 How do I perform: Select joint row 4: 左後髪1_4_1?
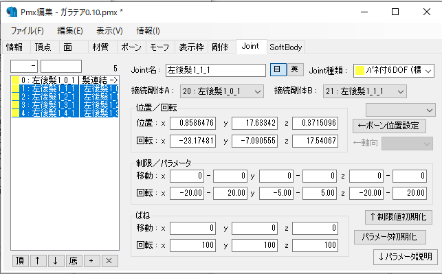[x=65, y=113]
